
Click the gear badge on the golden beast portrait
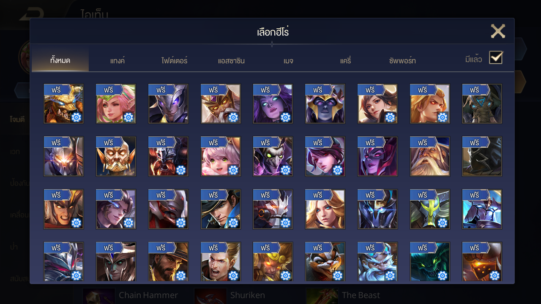76,117
